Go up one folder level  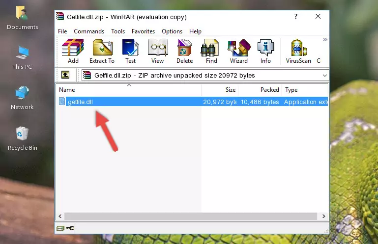(65, 75)
